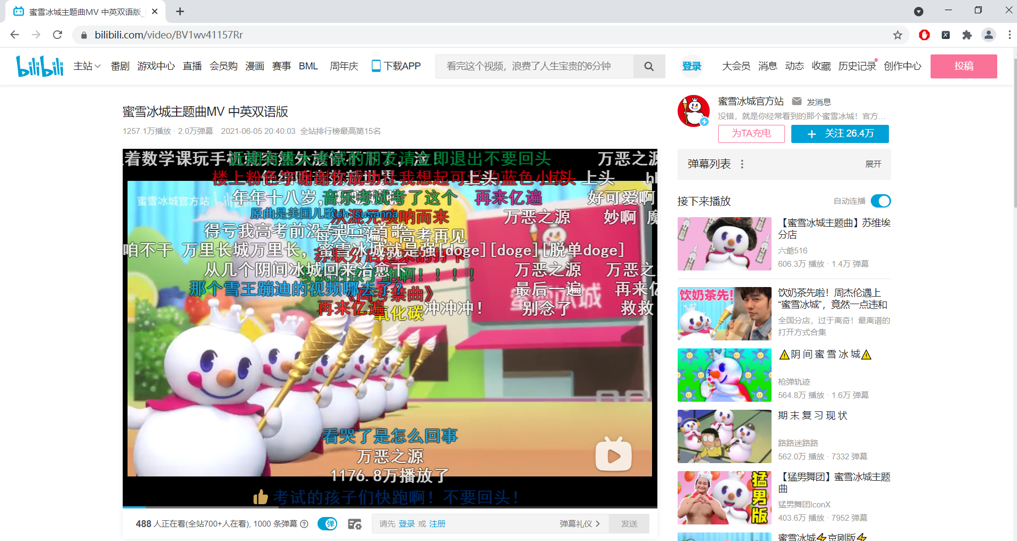Open a new browser tab

click(x=180, y=11)
